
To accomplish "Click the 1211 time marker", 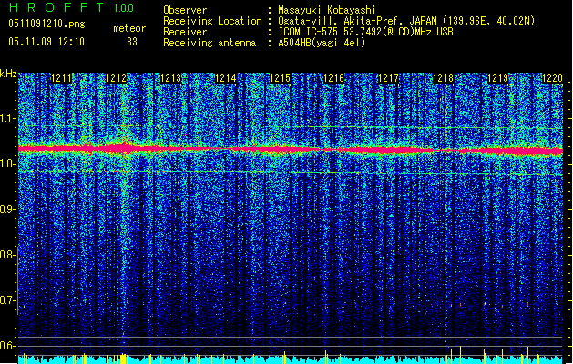I will click(61, 78).
